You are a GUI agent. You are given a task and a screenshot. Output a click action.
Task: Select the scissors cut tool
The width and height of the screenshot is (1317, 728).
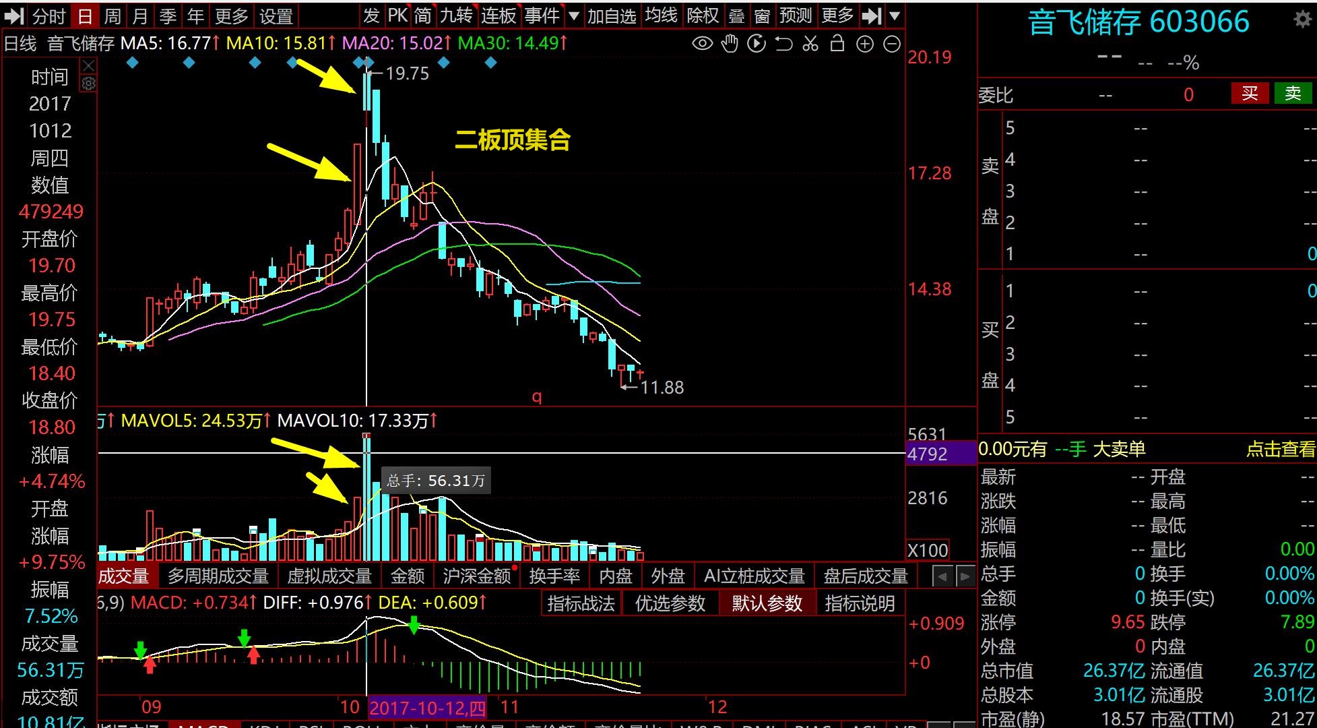(x=810, y=44)
